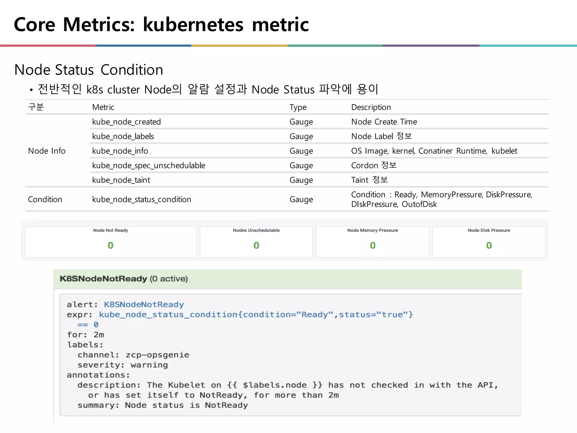
Task: Click the severity warning label line
Action: 123,365
